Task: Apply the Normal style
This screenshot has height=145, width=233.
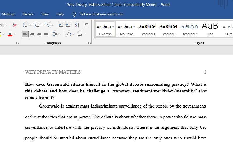Action: click(x=105, y=29)
